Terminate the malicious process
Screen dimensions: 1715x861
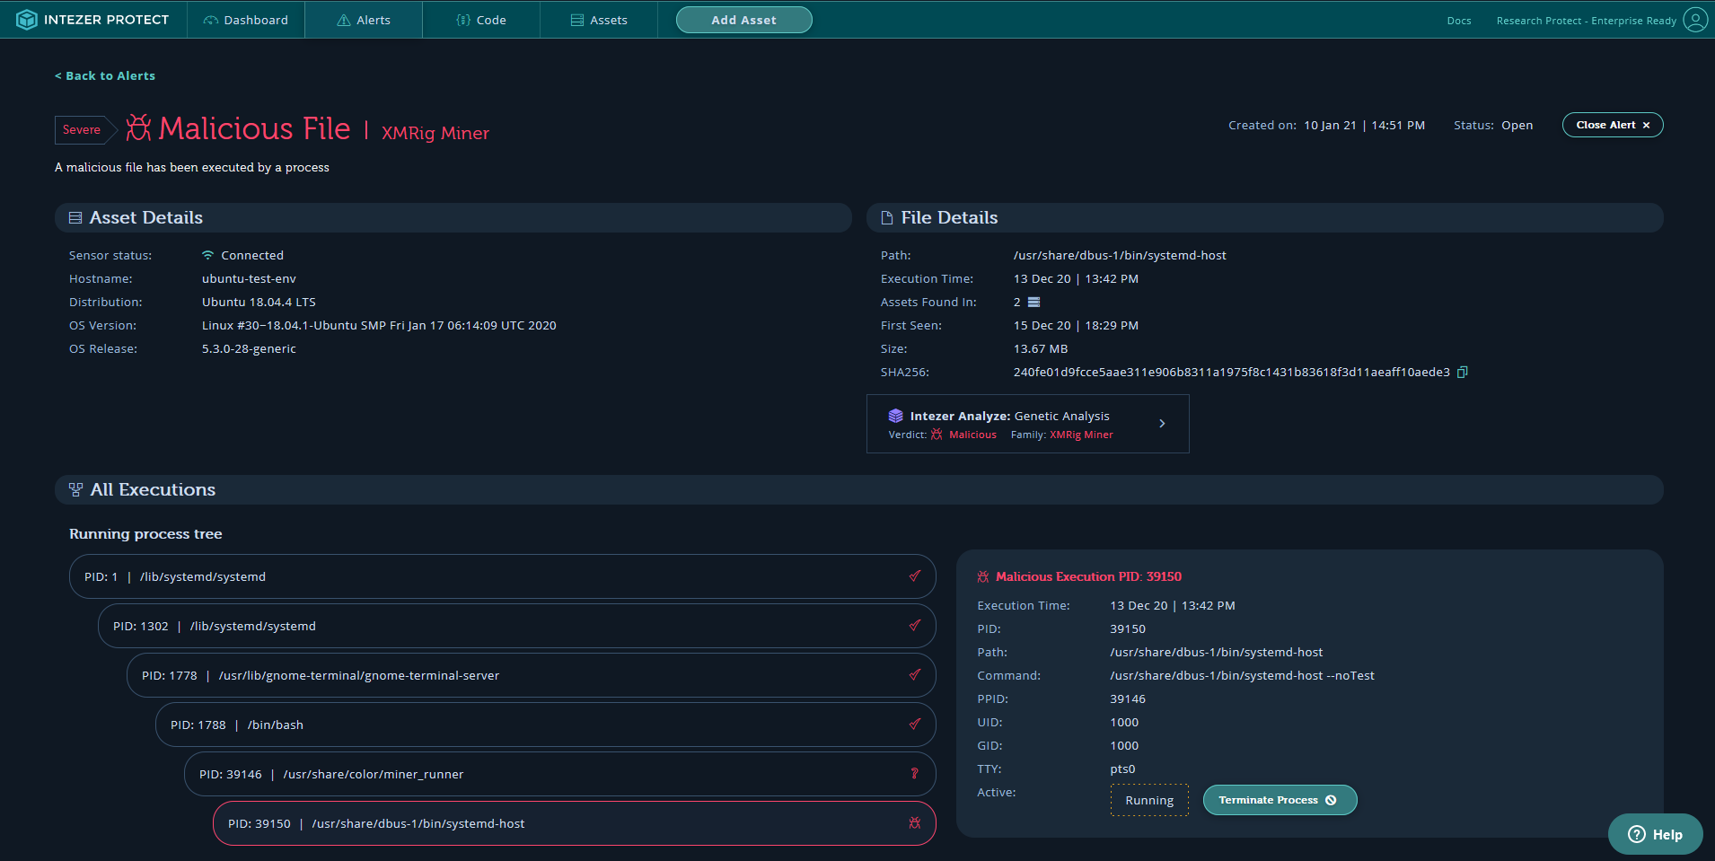1279,799
